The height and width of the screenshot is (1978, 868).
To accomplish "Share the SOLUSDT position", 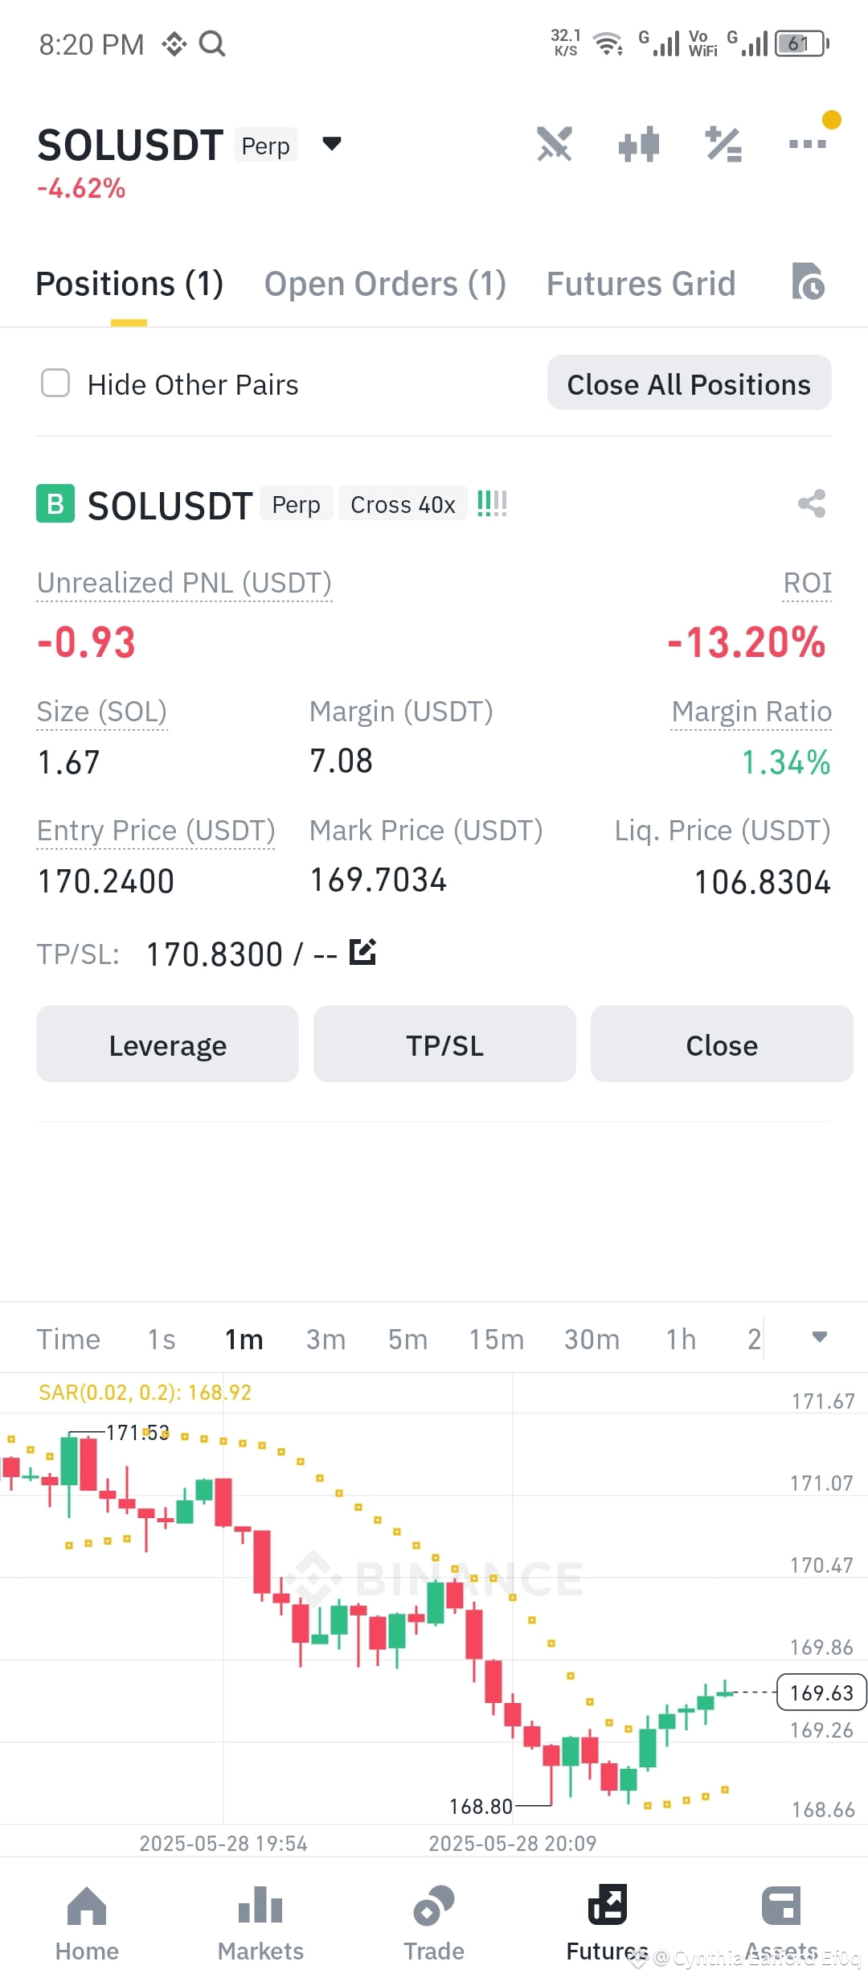I will tap(812, 504).
